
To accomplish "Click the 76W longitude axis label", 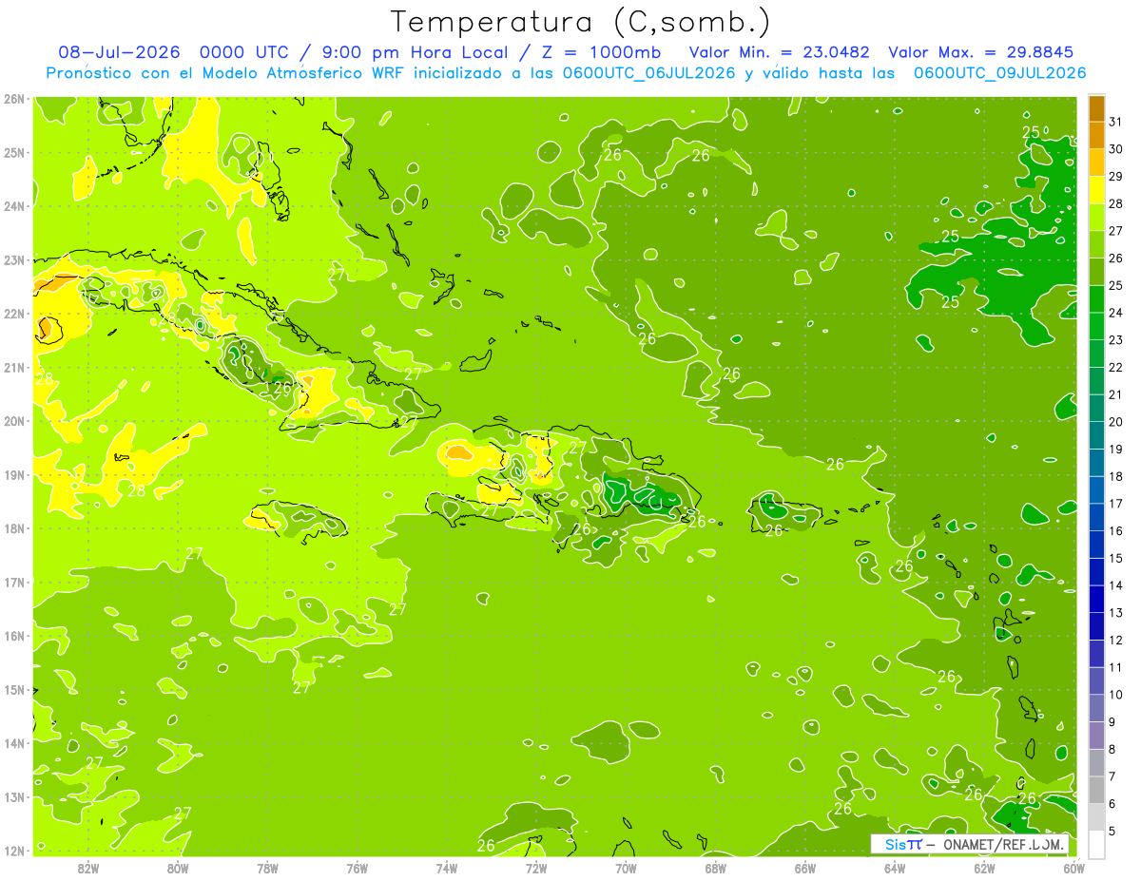I will pos(358,868).
